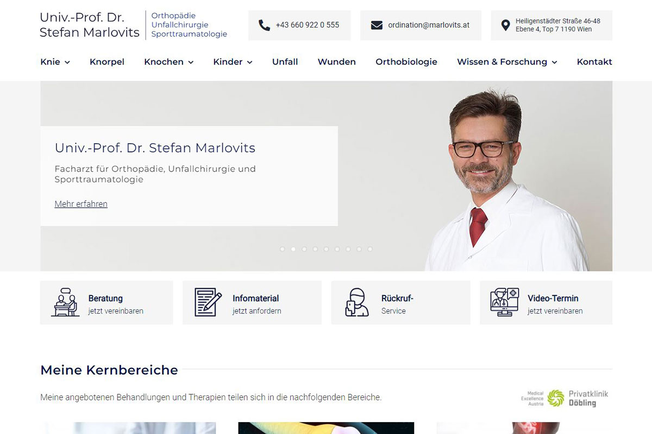Follow the Mehr erfahren link
The height and width of the screenshot is (434, 652).
point(81,204)
